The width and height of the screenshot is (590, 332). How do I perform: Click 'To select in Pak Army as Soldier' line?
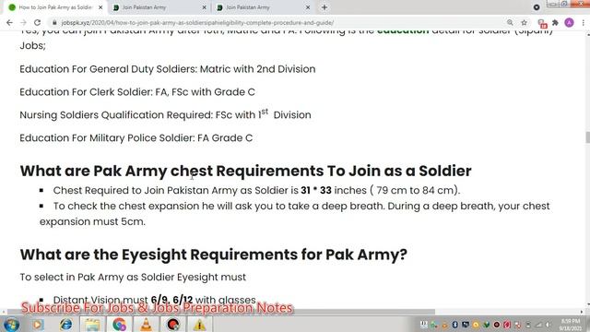pyautogui.click(x=133, y=277)
